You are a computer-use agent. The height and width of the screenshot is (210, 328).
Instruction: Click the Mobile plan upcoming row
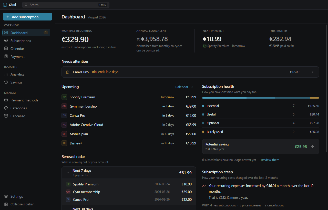pos(129,134)
